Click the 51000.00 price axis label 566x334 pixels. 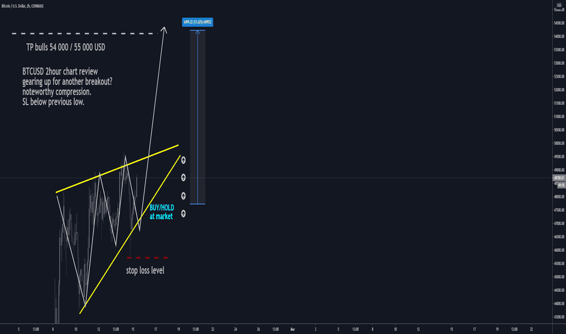click(x=559, y=117)
